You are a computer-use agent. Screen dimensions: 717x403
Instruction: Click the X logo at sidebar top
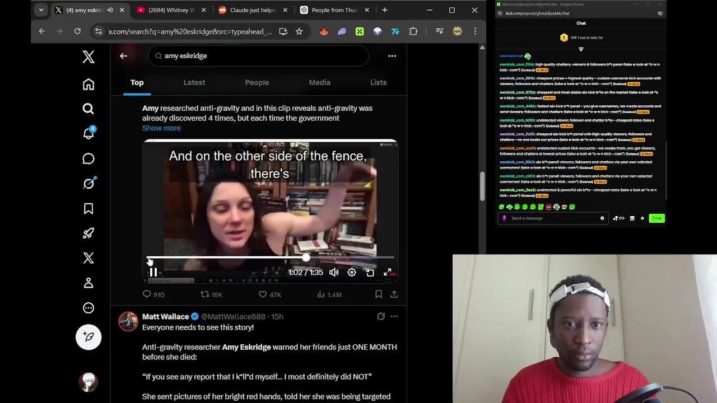89,57
